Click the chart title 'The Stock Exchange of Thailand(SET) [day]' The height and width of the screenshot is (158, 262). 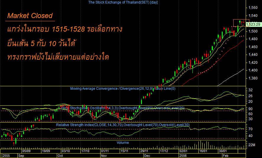123,2
